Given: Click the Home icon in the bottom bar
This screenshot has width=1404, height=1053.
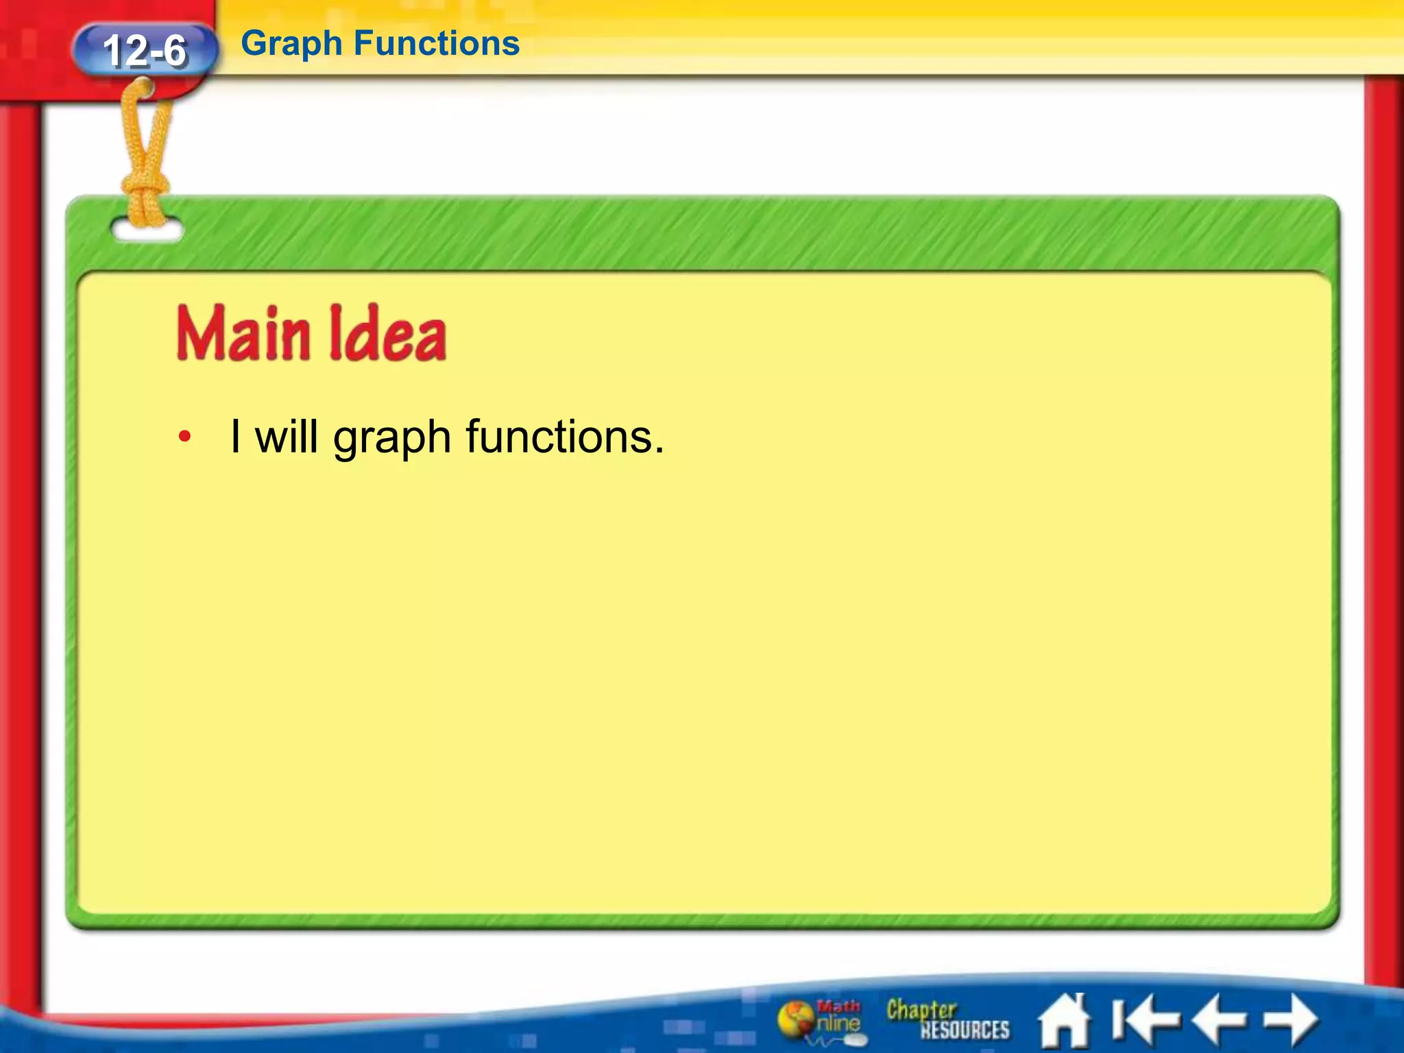Looking at the screenshot, I should point(1064,1021).
